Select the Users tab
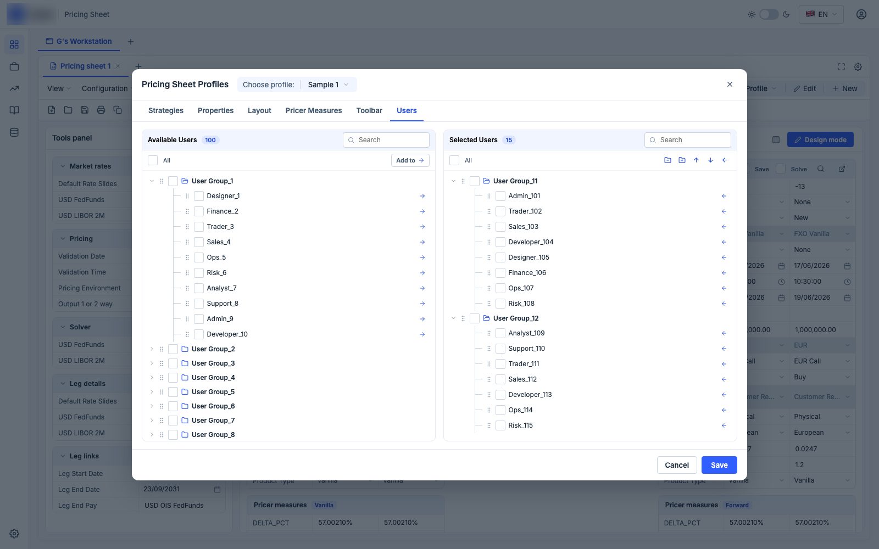The width and height of the screenshot is (879, 549). [407, 110]
